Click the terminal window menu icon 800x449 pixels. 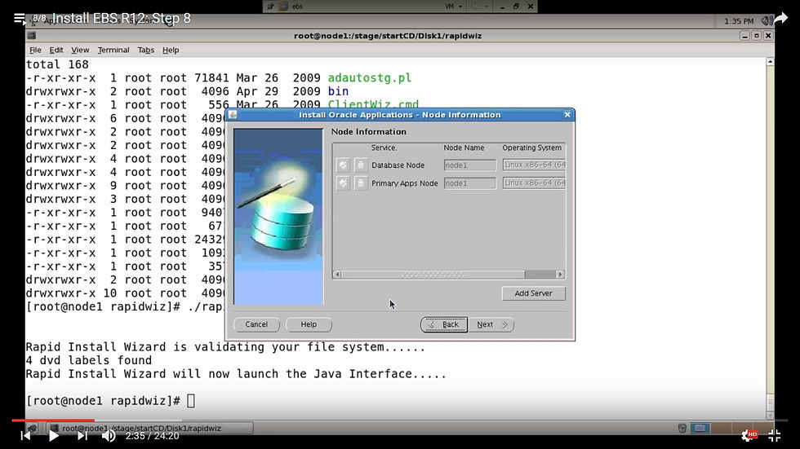(32, 36)
